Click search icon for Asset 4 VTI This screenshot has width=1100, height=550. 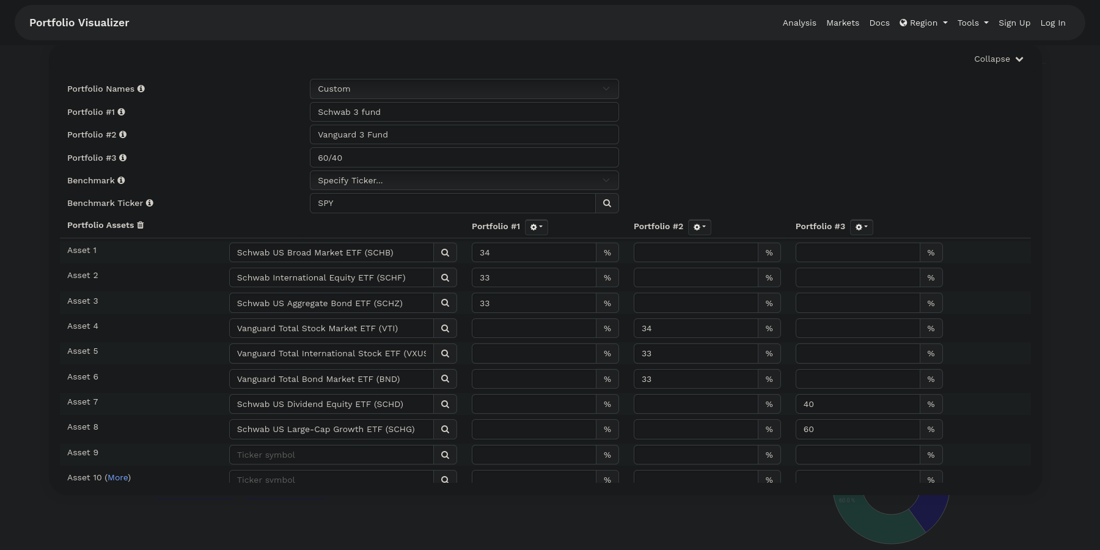(445, 328)
